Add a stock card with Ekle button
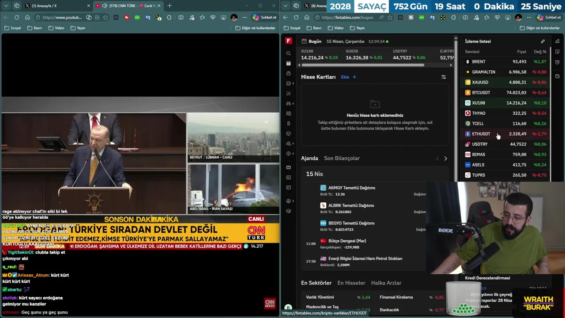Image resolution: width=565 pixels, height=318 pixels. pyautogui.click(x=348, y=77)
